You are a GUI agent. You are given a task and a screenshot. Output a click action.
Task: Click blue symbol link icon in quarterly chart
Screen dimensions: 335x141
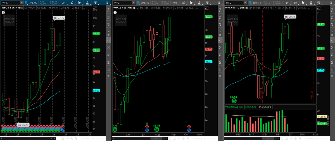[26, 3]
